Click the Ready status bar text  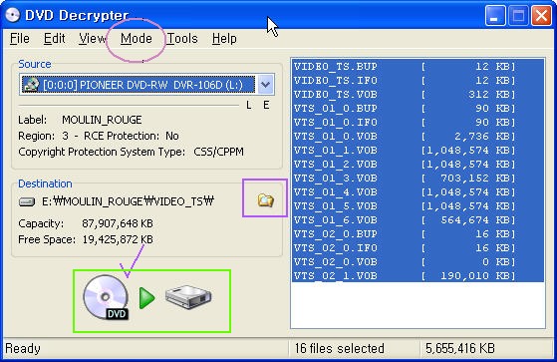pyautogui.click(x=23, y=348)
